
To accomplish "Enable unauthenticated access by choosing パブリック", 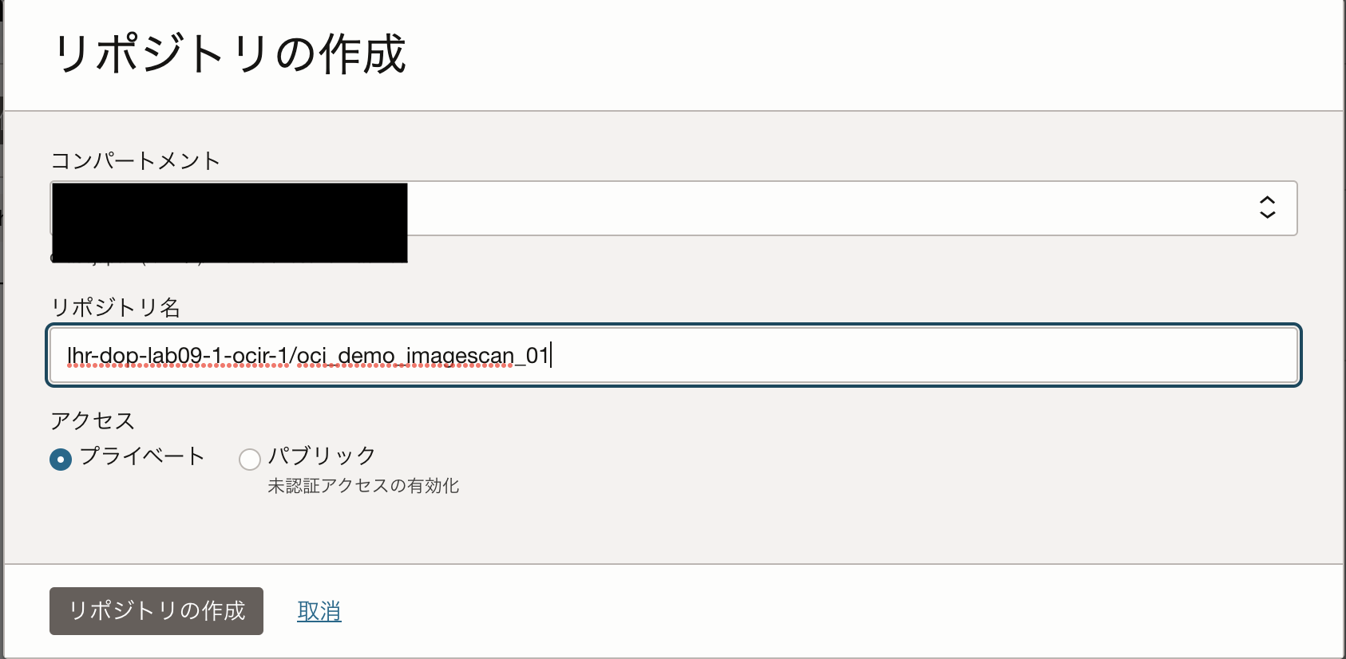I will [249, 459].
